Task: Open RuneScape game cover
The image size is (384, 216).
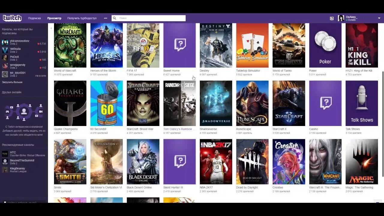Action: (x=252, y=103)
